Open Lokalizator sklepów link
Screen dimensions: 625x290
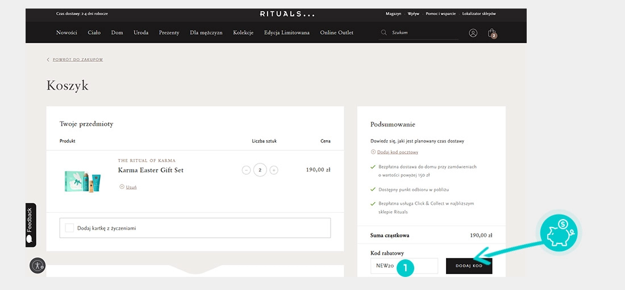pyautogui.click(x=479, y=14)
